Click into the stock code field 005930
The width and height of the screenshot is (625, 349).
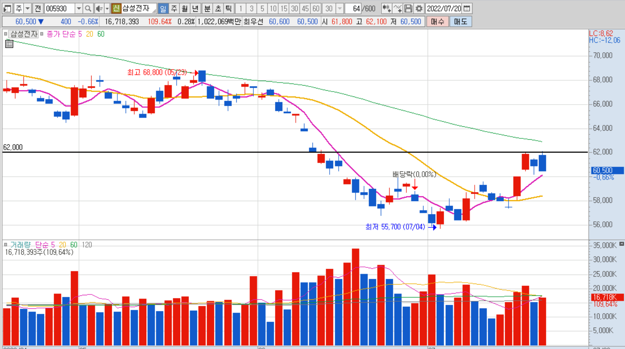(60, 9)
